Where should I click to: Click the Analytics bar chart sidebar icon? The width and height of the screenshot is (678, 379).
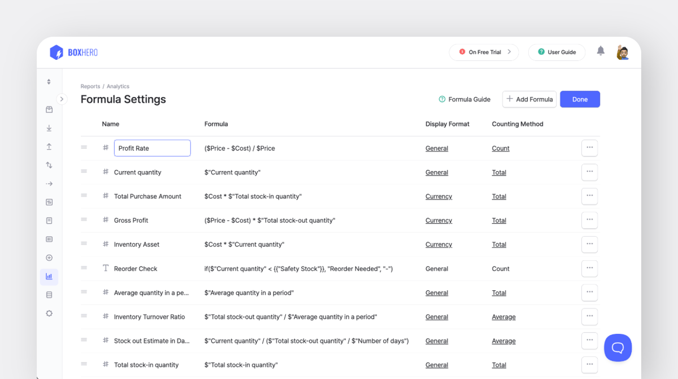(49, 277)
